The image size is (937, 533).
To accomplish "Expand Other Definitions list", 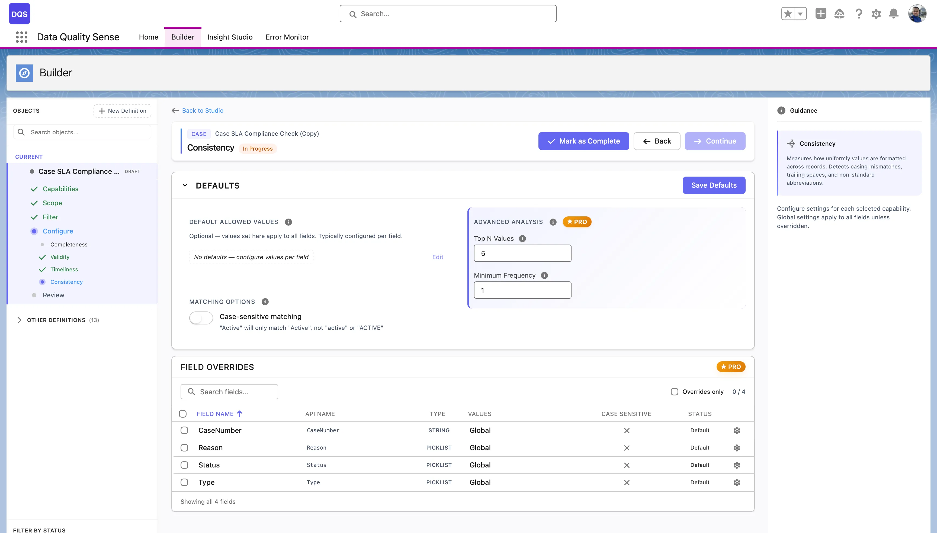I will tap(20, 320).
